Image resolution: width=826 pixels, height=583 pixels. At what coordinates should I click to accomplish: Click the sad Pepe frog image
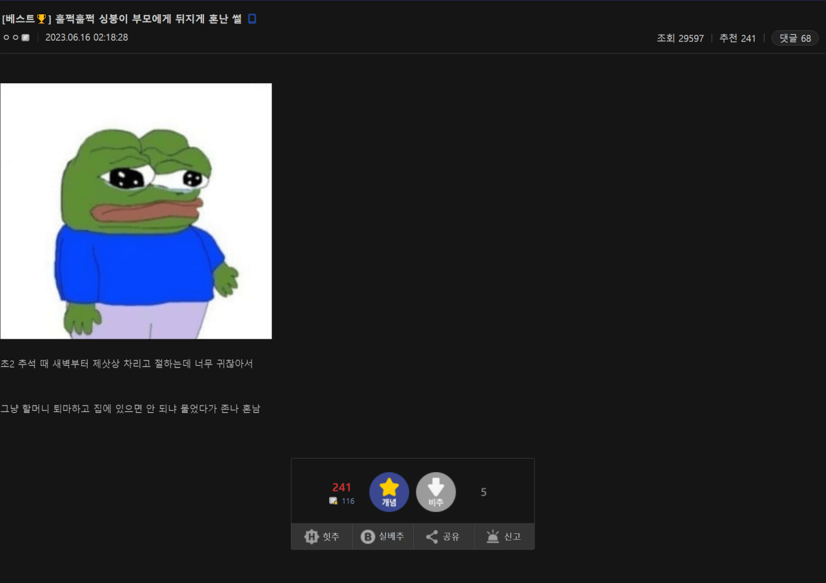click(136, 211)
